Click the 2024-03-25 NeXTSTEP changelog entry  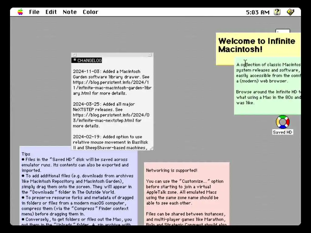pyautogui.click(x=111, y=115)
